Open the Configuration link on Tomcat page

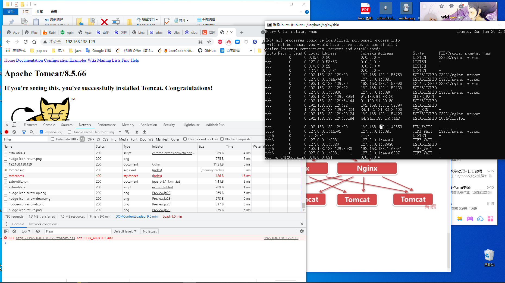[56, 60]
